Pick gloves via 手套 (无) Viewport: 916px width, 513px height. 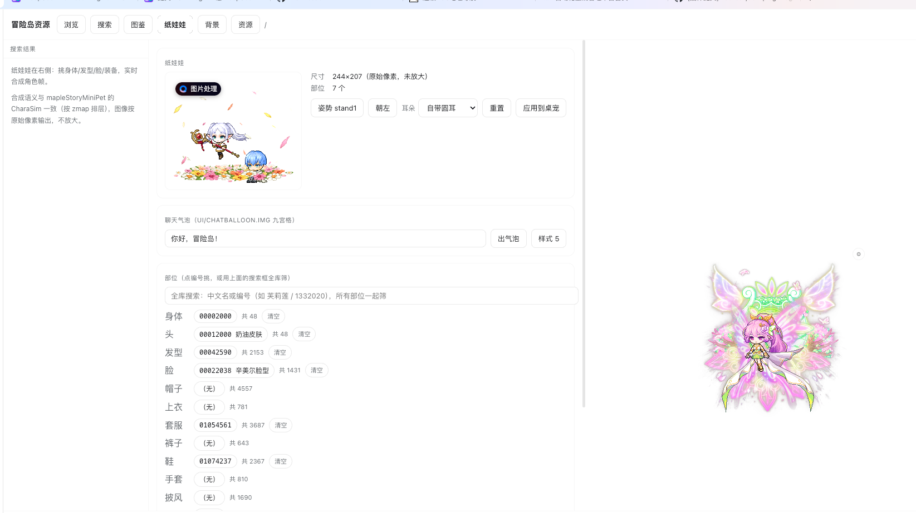coord(209,479)
